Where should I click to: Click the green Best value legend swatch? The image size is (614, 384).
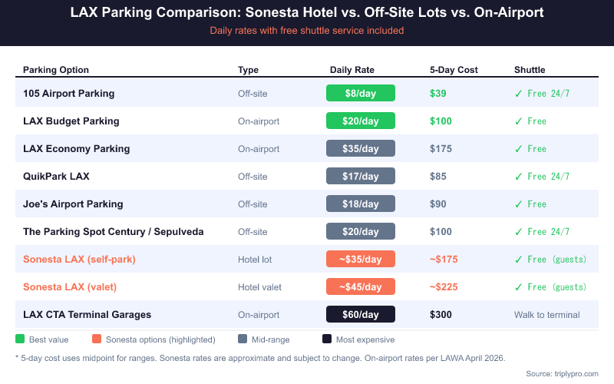pyautogui.click(x=20, y=339)
